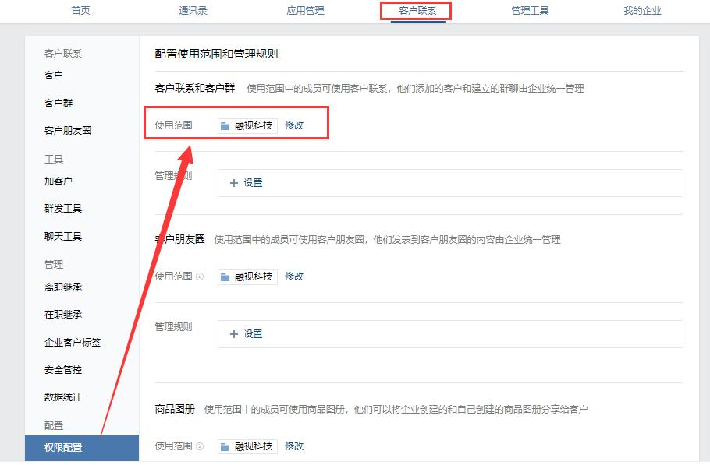Open 安全管控 sidebar item

pos(63,370)
